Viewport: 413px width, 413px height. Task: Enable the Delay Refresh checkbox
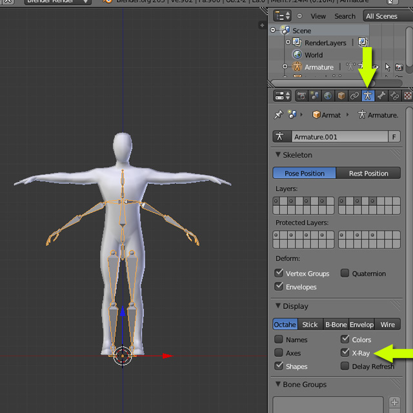coord(345,366)
